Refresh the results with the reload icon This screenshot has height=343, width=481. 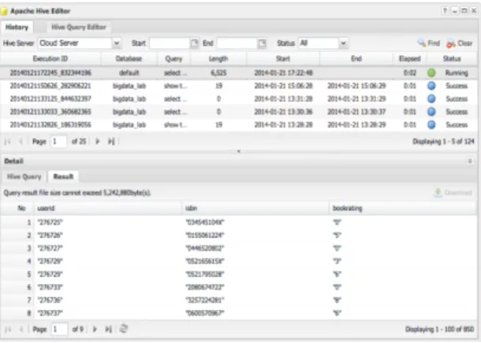pos(123,329)
